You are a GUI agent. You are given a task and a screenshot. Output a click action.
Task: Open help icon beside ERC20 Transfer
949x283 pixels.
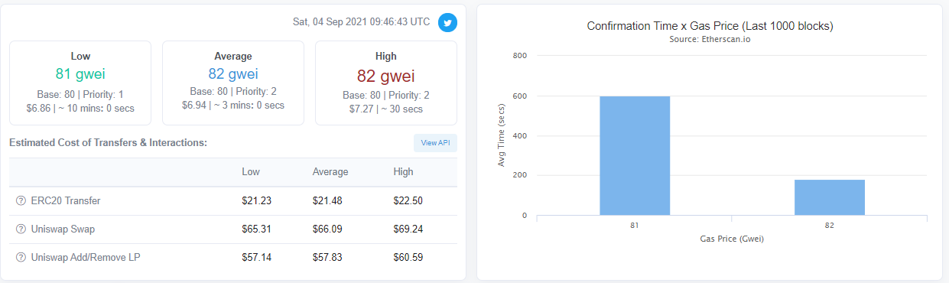pyautogui.click(x=21, y=200)
